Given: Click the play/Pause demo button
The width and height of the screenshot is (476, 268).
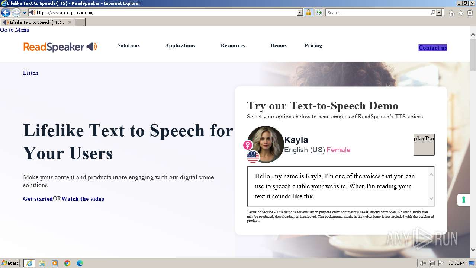Looking at the screenshot, I should (424, 144).
